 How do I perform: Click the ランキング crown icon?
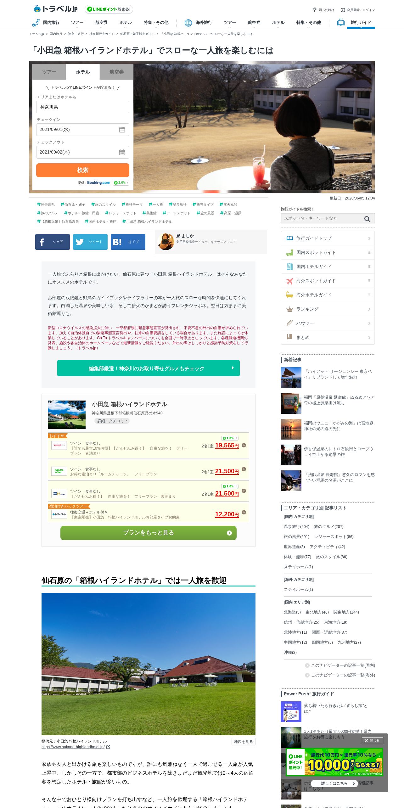(x=289, y=309)
